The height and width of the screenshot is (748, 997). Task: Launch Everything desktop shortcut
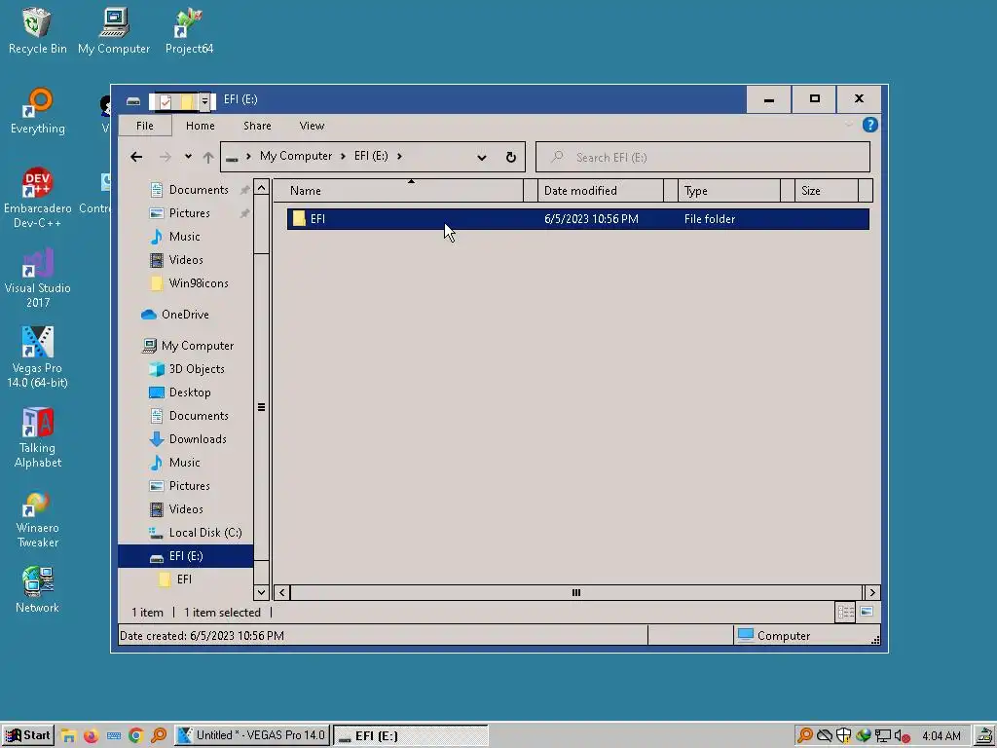tap(38, 111)
